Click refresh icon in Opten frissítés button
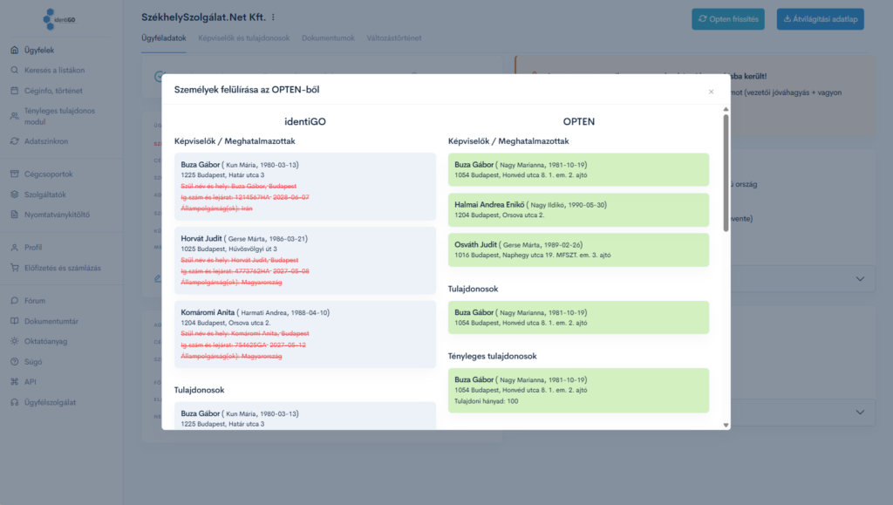The width and height of the screenshot is (893, 505). (703, 19)
